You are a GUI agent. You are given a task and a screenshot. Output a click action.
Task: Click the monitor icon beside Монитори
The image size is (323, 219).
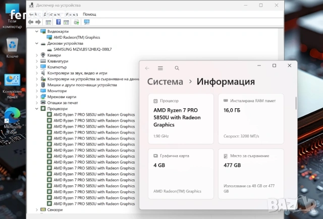pos(43,91)
